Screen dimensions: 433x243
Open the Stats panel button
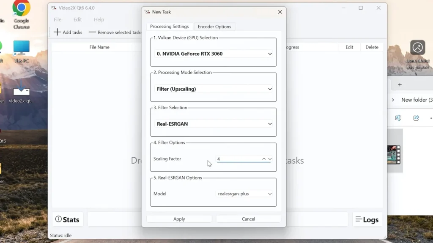pos(68,219)
